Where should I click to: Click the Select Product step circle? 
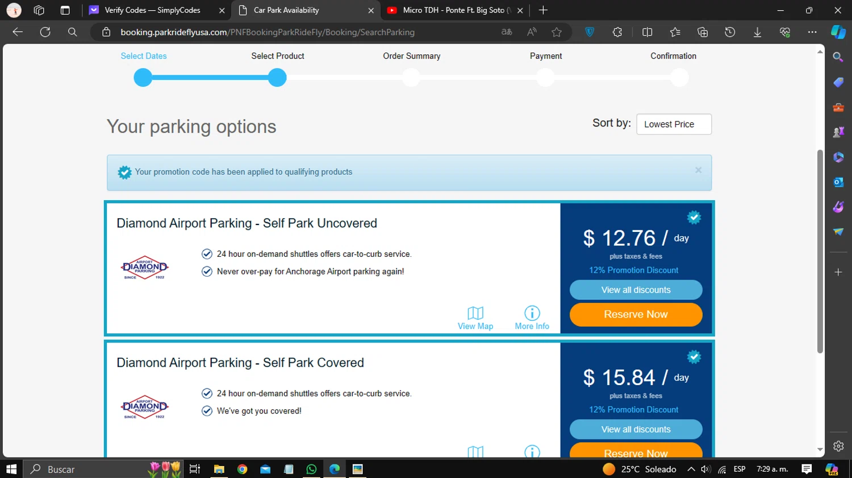[277, 78]
